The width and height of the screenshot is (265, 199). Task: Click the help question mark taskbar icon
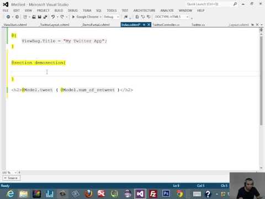208,194
